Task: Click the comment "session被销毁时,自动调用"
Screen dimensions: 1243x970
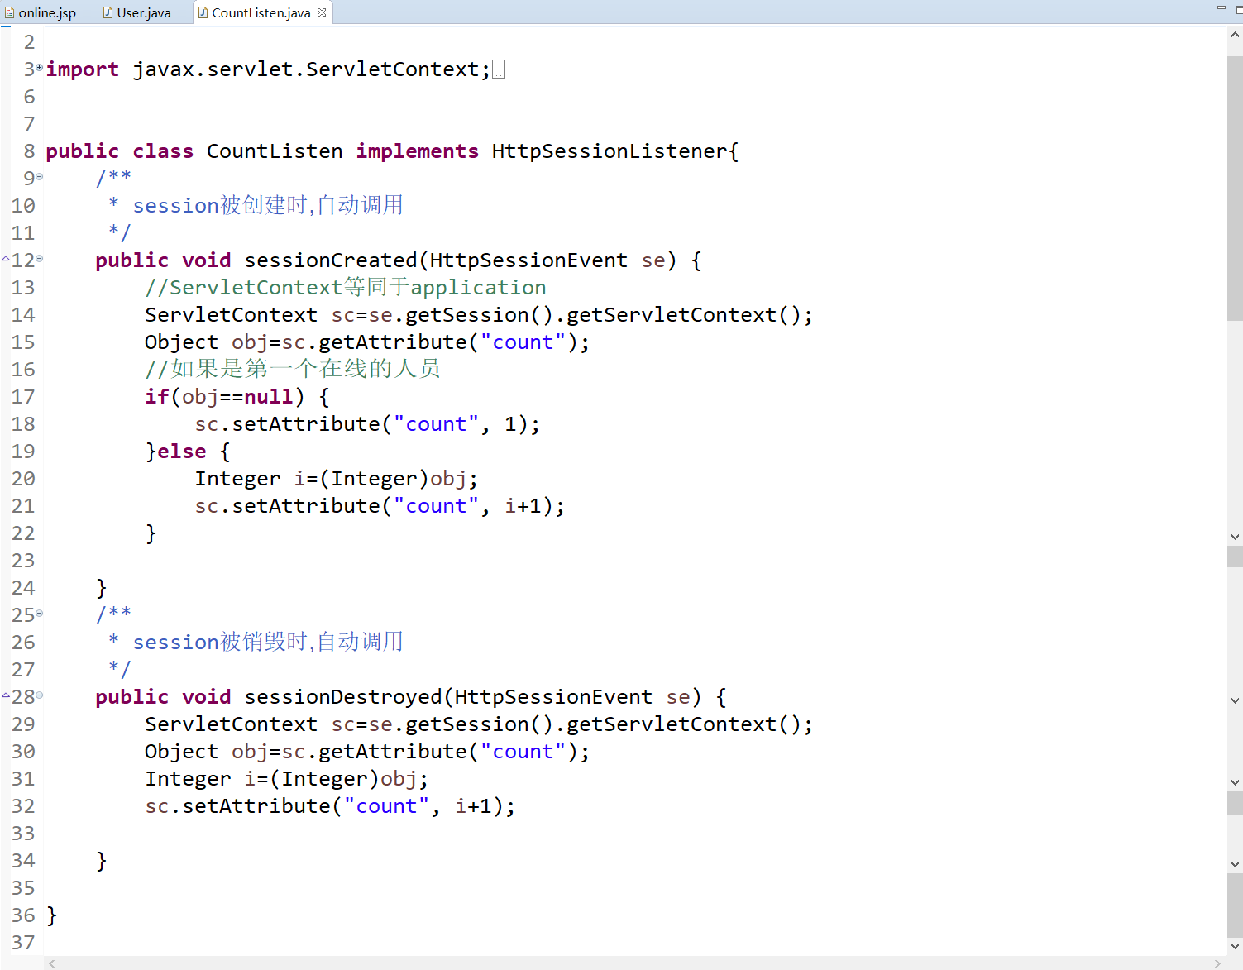Action: 268,642
